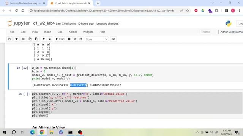
Task: Close the Desktop/Machine Learning tab
Action: click(x=44, y=3)
